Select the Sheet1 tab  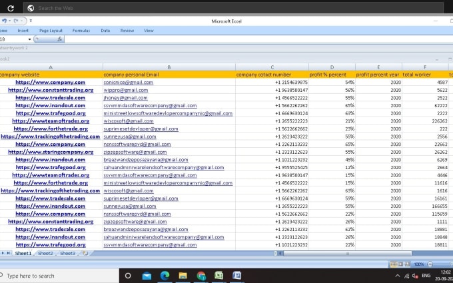click(x=23, y=253)
